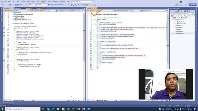
Task: Click the Search Solution Explorer field
Action: pos(182,14)
